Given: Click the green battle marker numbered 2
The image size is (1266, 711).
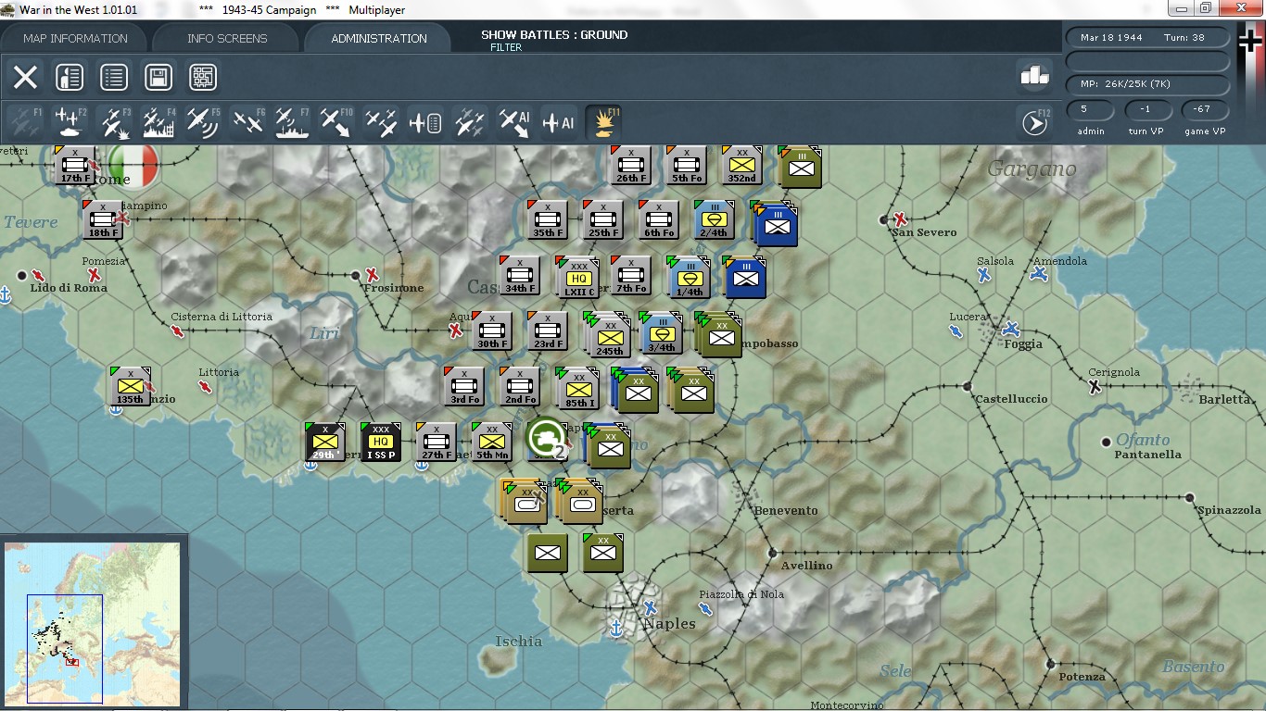Looking at the screenshot, I should click(546, 439).
